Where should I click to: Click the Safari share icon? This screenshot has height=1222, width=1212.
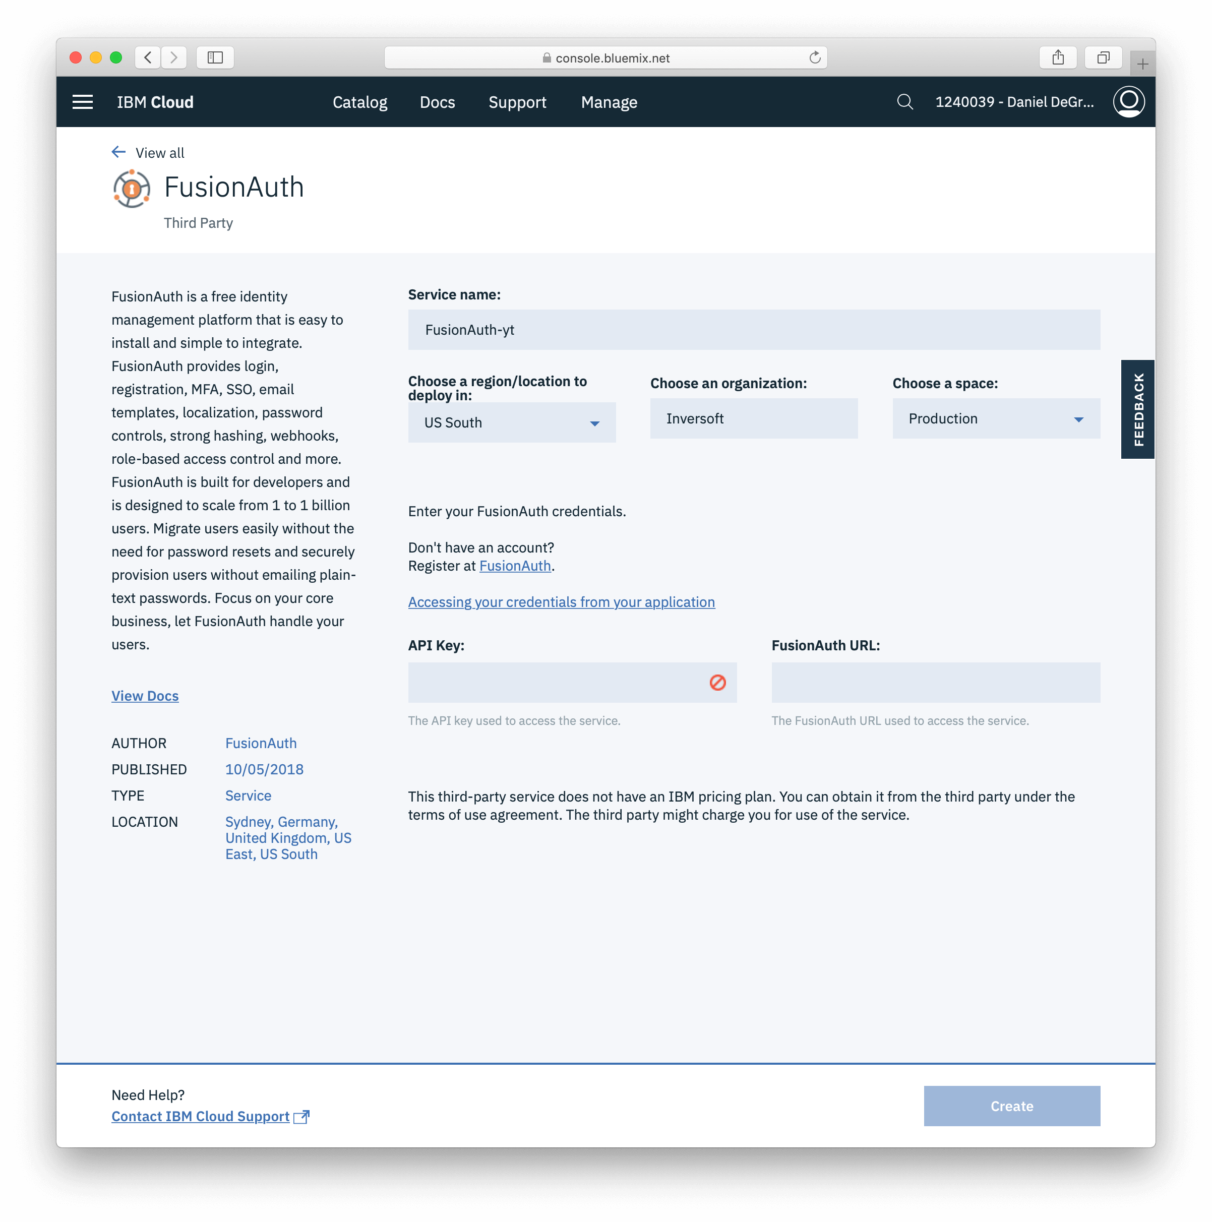click(x=1058, y=57)
